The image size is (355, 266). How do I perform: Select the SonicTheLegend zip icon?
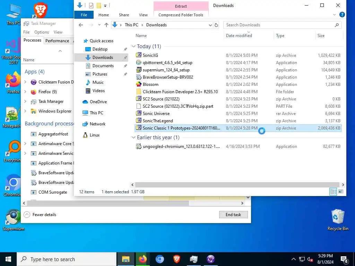(x=139, y=121)
